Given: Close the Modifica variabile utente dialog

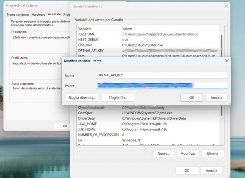Looking at the screenshot, I should pos(227,61).
